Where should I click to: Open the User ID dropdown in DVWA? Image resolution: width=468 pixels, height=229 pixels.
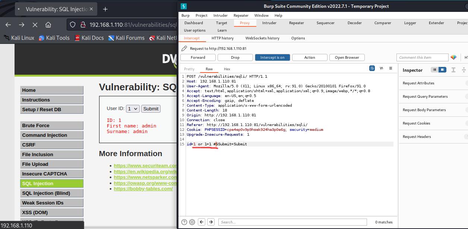(x=133, y=109)
